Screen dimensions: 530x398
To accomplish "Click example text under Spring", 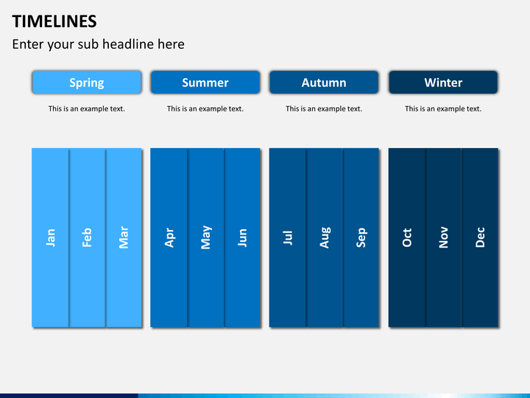I will (x=87, y=108).
